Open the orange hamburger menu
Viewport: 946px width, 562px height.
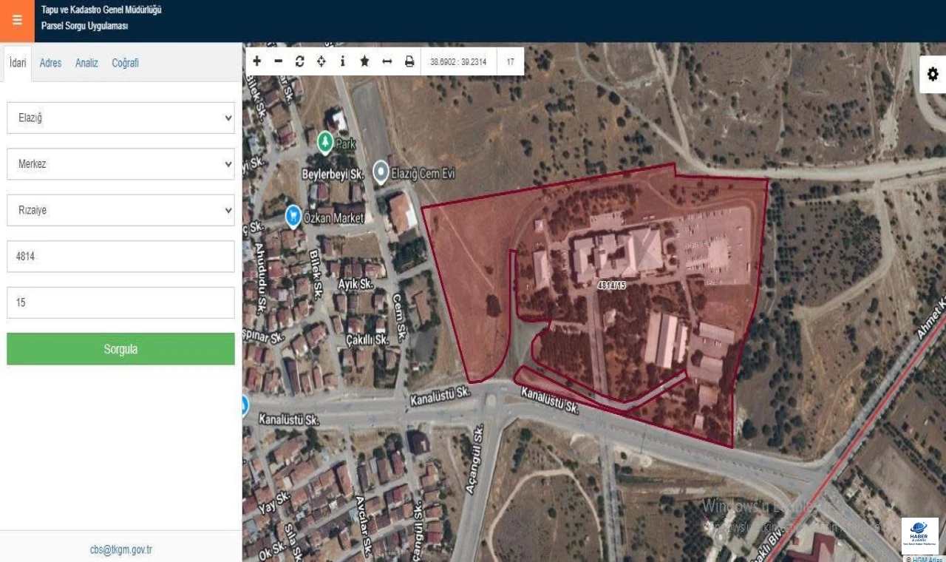tap(17, 21)
